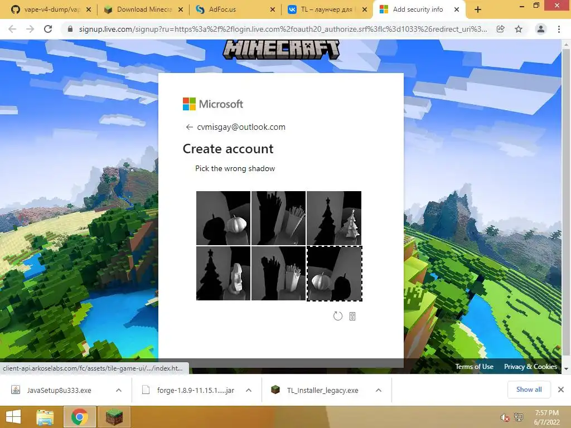Open the JavaSetup8u333.exe download
The height and width of the screenshot is (428, 571).
pyautogui.click(x=58, y=390)
